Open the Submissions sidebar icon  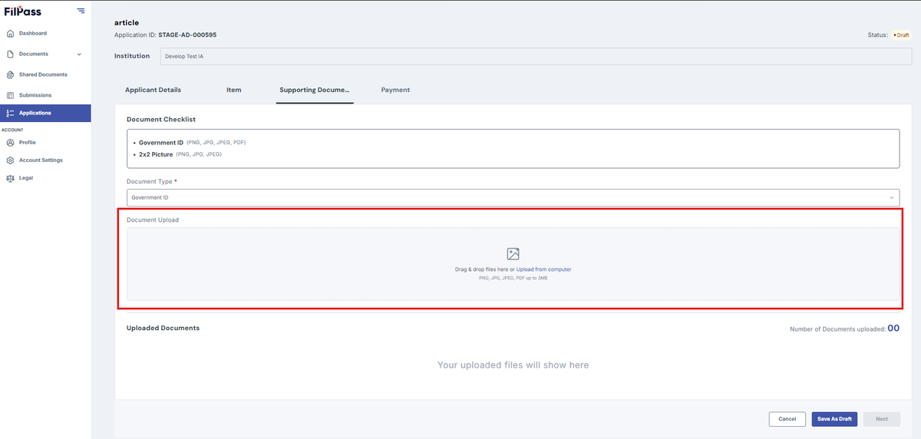(10, 96)
